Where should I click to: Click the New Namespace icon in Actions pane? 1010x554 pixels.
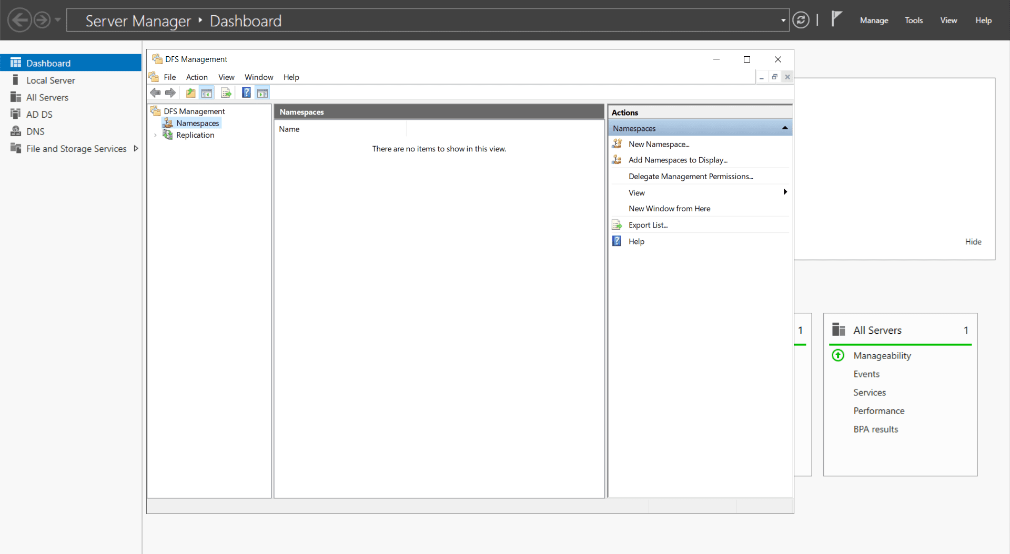tap(617, 144)
